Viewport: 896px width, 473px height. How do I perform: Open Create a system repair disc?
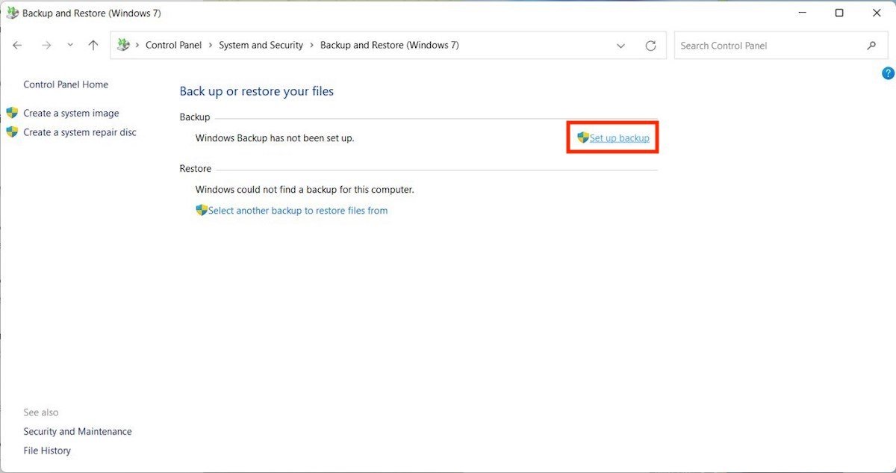[x=80, y=132]
